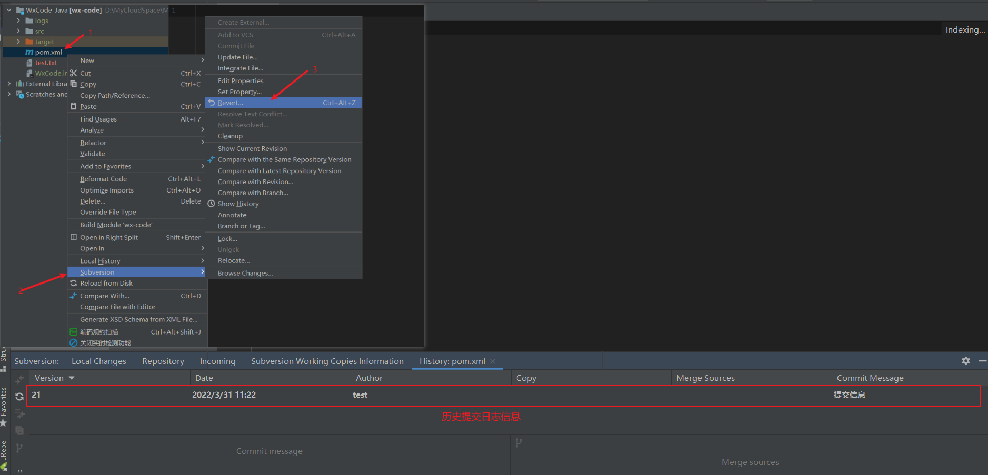Select Browse Changes menu item
This screenshot has width=988, height=475.
click(283, 273)
